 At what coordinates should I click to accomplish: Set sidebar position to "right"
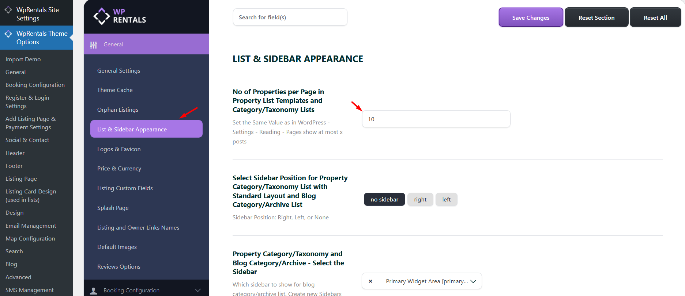pyautogui.click(x=420, y=199)
